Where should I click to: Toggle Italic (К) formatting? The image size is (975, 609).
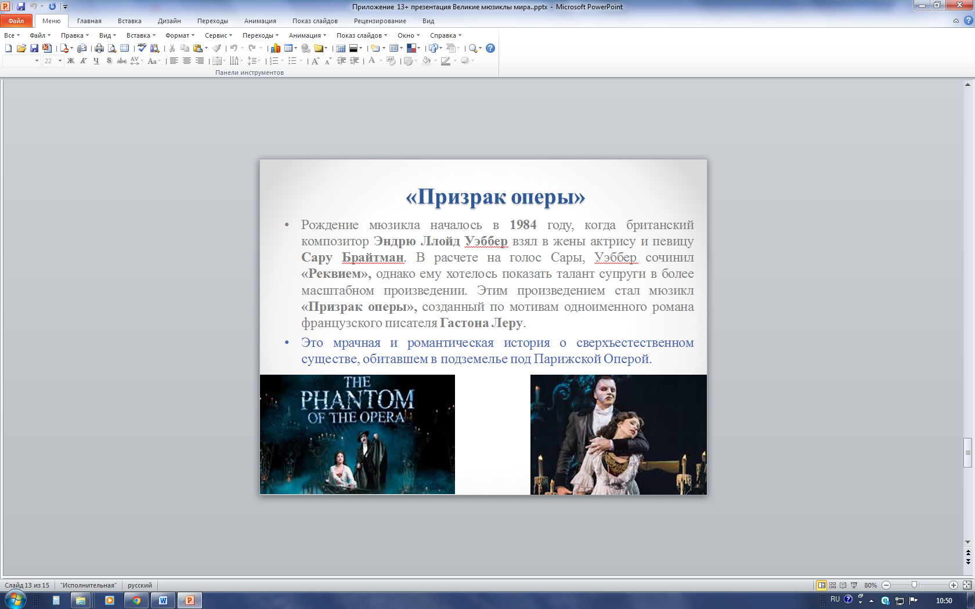pos(84,61)
